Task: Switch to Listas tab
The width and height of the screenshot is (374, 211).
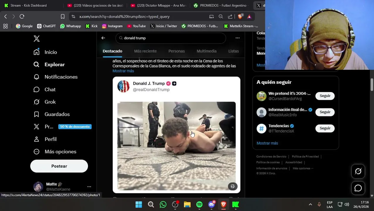Action: click(233, 51)
